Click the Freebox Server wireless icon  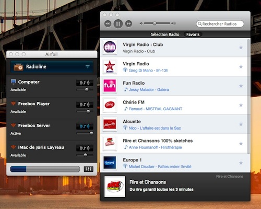click(x=13, y=125)
